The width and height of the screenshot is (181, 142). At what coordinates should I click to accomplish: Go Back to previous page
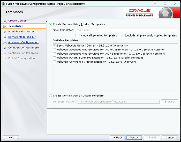[x=118, y=138]
